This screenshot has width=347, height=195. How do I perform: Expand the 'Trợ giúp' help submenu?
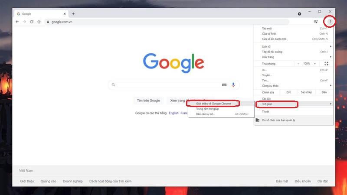(294, 104)
